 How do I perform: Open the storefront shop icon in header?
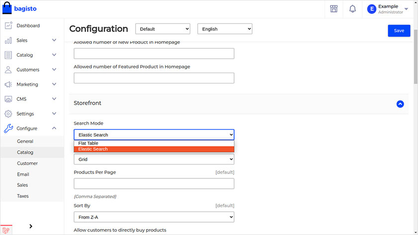[334, 9]
